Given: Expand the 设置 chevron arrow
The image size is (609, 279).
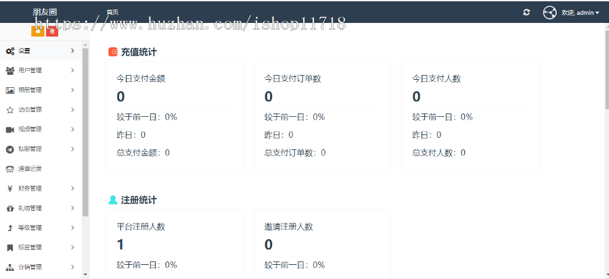Looking at the screenshot, I should 72,51.
